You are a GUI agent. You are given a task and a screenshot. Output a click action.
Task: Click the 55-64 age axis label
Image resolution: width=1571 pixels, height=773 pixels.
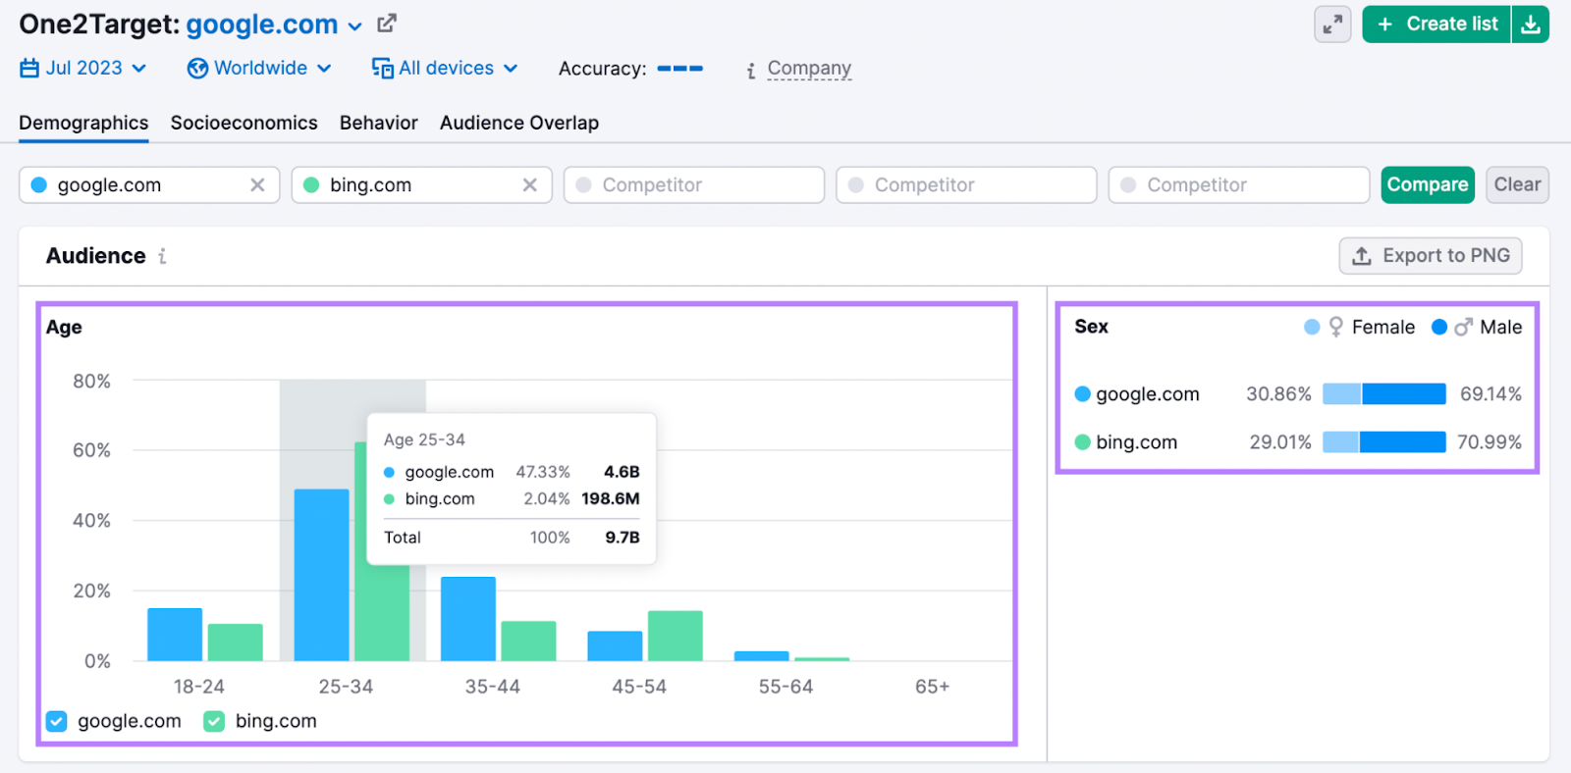pyautogui.click(x=785, y=687)
